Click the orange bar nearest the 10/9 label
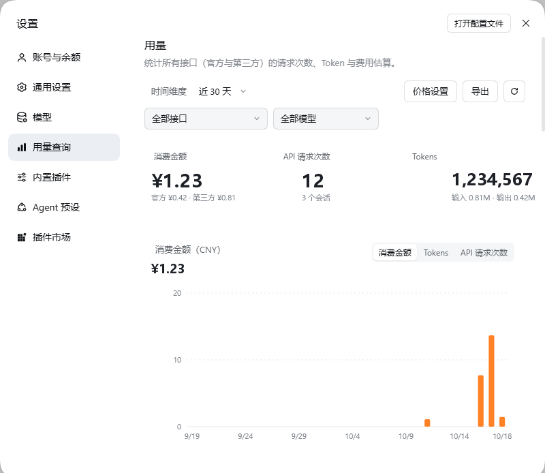Image resolution: width=545 pixels, height=473 pixels. click(427, 423)
